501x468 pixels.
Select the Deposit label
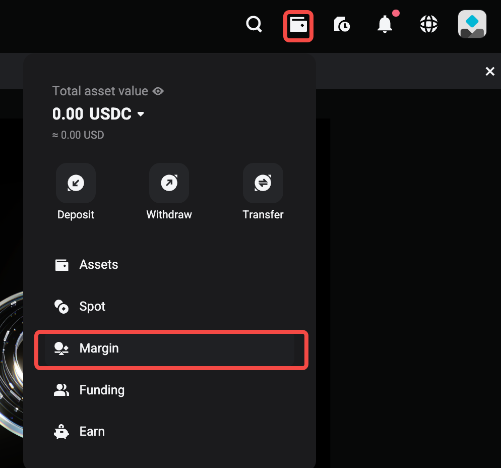pyautogui.click(x=76, y=215)
